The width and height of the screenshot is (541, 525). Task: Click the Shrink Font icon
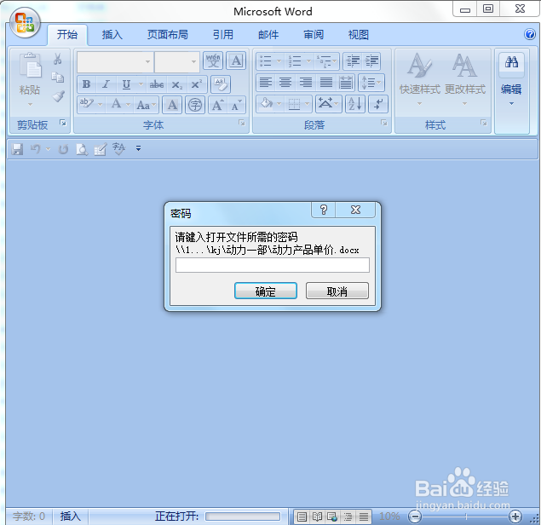pyautogui.click(x=236, y=105)
